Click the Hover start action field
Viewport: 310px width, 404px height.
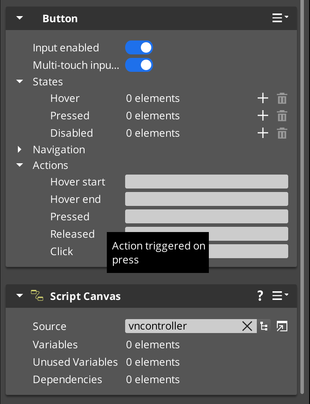click(206, 182)
